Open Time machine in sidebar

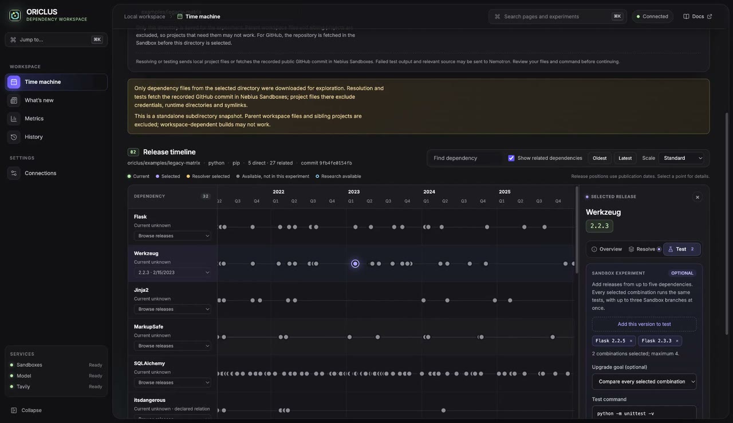(56, 82)
